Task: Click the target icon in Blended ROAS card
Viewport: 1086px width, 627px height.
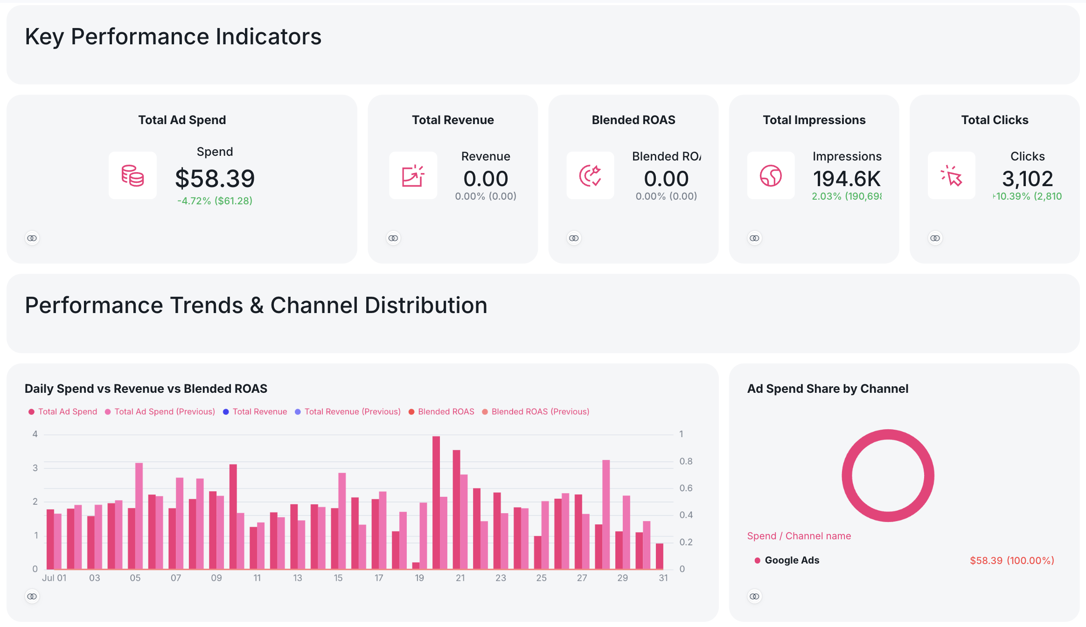Action: [x=590, y=176]
